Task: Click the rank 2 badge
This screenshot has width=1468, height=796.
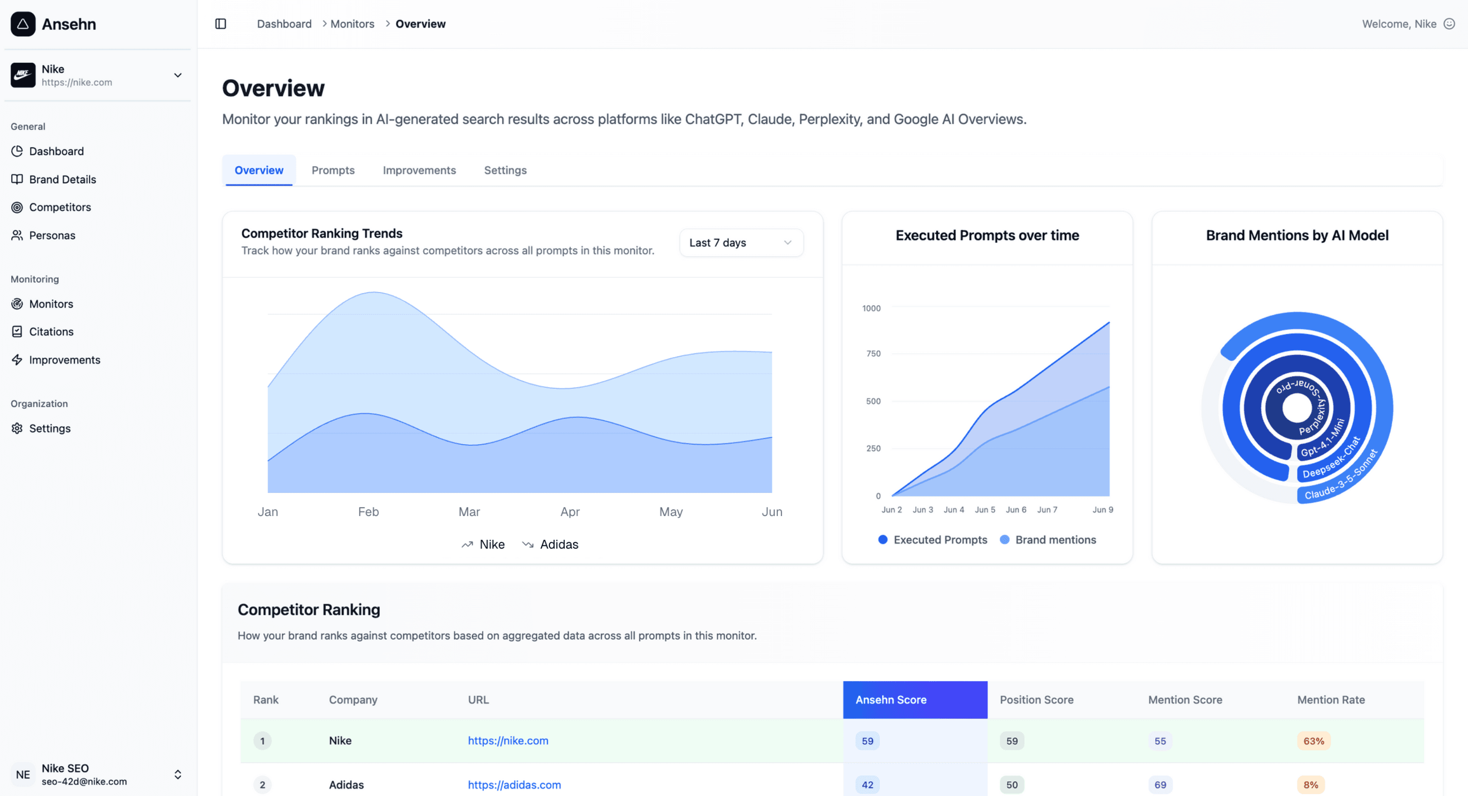Action: click(262, 785)
